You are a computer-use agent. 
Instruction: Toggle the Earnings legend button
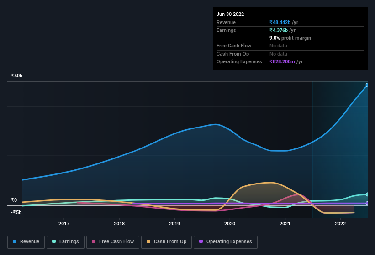65,242
